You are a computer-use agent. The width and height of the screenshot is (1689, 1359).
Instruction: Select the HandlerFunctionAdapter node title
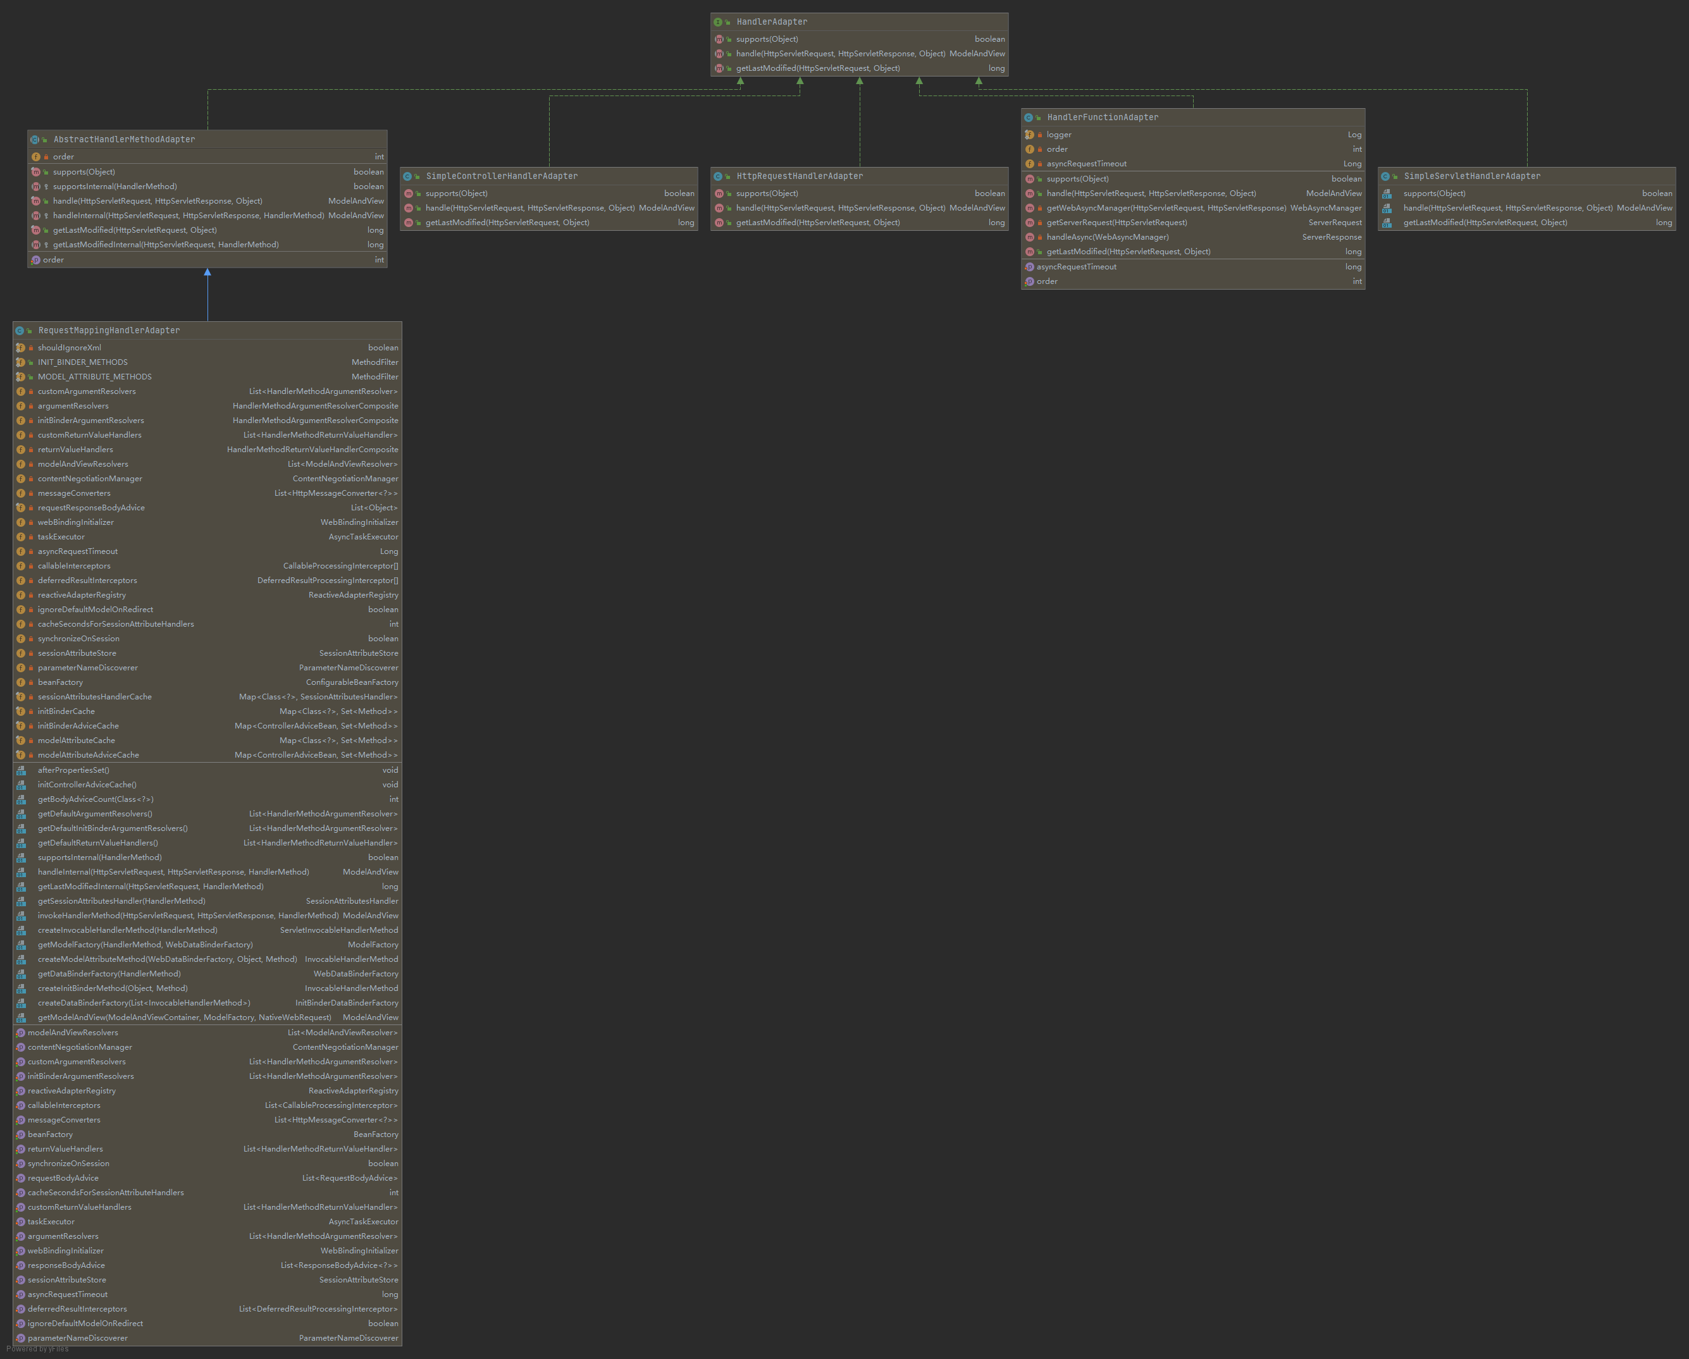(1102, 118)
